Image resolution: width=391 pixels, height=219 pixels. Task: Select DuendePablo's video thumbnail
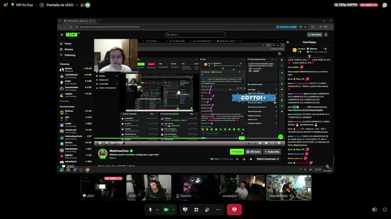(x=289, y=187)
